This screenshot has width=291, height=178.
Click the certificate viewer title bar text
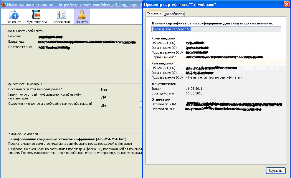click(x=180, y=4)
